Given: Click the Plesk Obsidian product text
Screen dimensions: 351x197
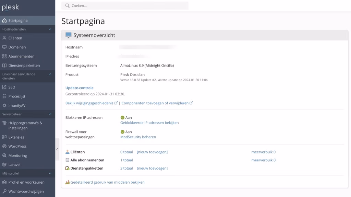Looking at the screenshot, I should (x=132, y=74).
